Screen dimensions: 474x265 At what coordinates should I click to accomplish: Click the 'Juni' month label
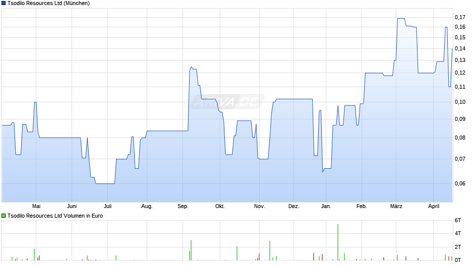tap(72, 206)
